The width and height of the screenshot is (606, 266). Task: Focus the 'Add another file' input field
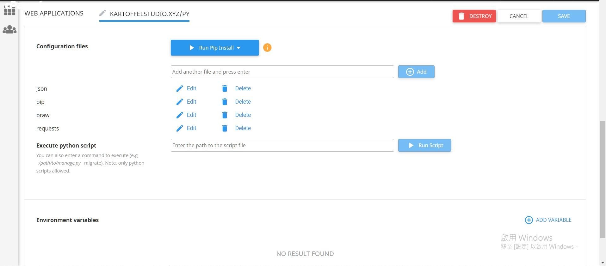coord(282,72)
